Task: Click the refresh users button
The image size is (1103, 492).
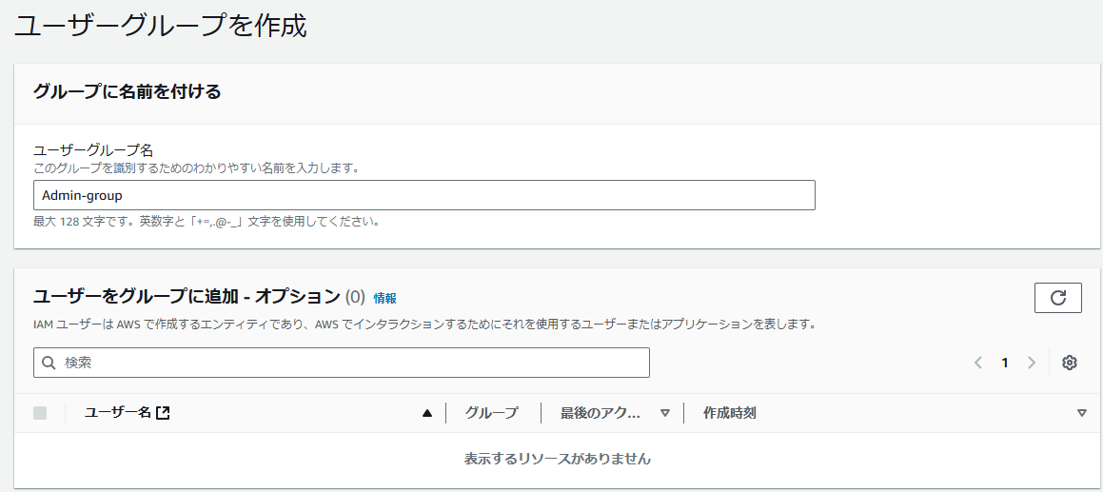Action: 1058,298
